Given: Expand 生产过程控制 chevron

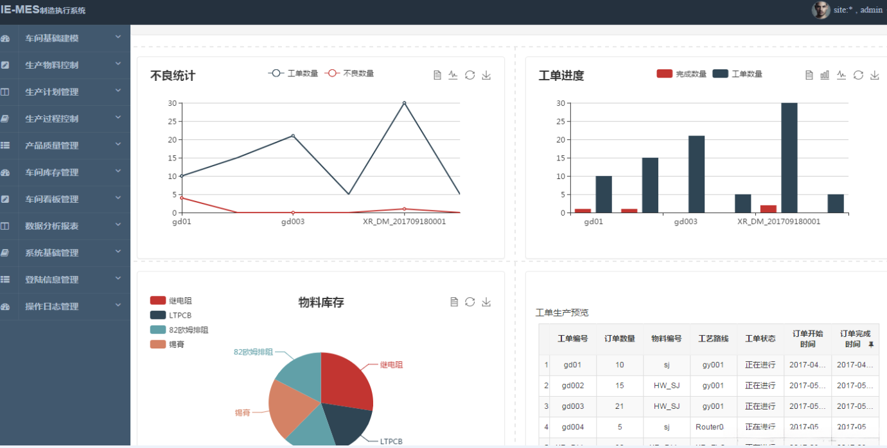Looking at the screenshot, I should 118,118.
